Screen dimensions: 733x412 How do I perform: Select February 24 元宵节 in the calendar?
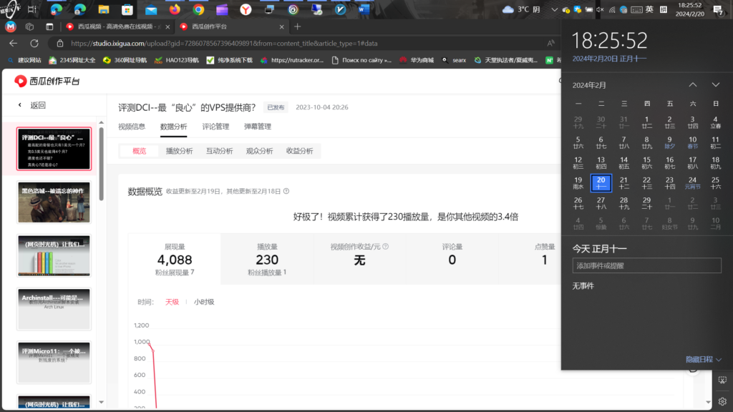[692, 183]
